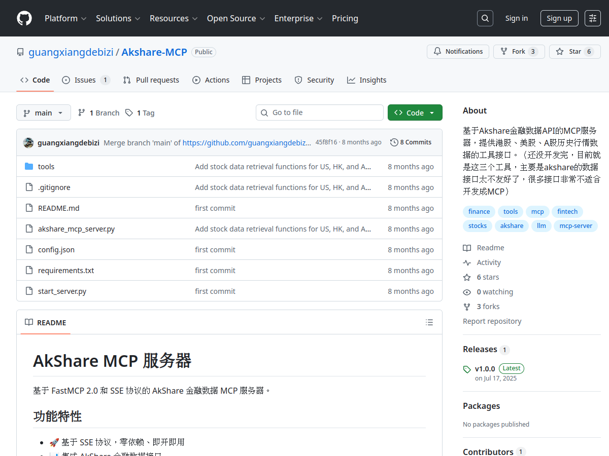Image resolution: width=609 pixels, height=456 pixels.
Task: Open the accessibility settings icon top right
Action: pyautogui.click(x=593, y=18)
